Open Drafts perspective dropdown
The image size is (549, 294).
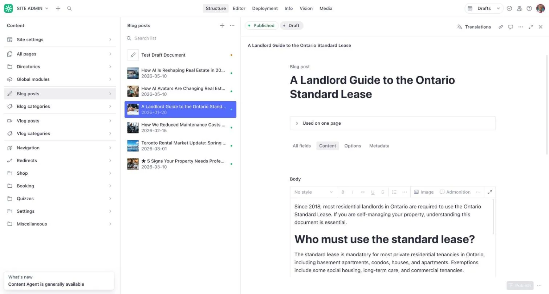click(484, 8)
